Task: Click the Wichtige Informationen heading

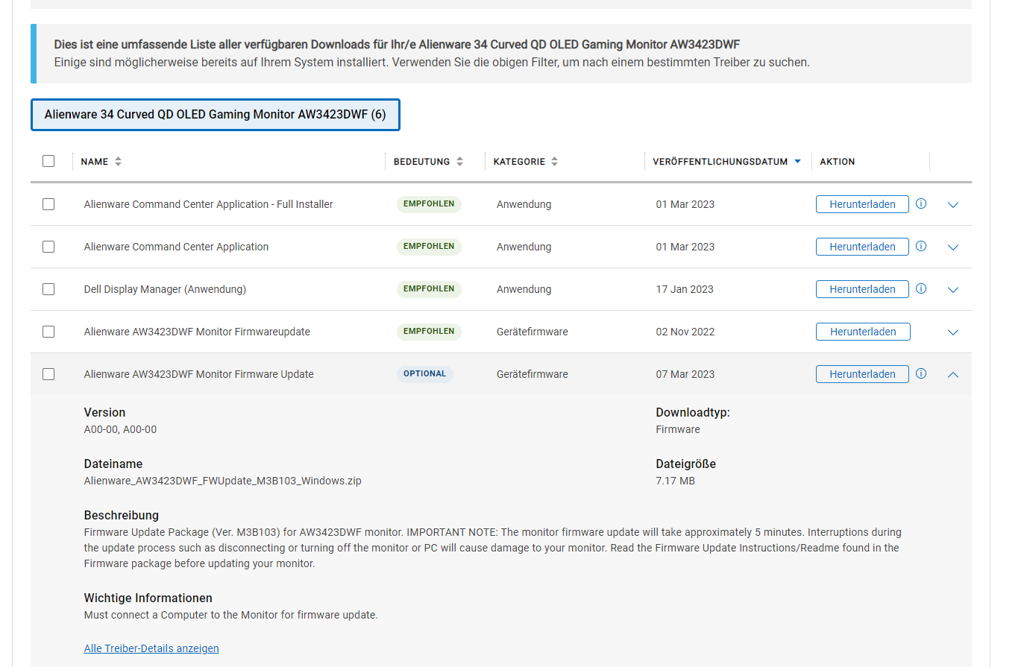Action: point(148,598)
